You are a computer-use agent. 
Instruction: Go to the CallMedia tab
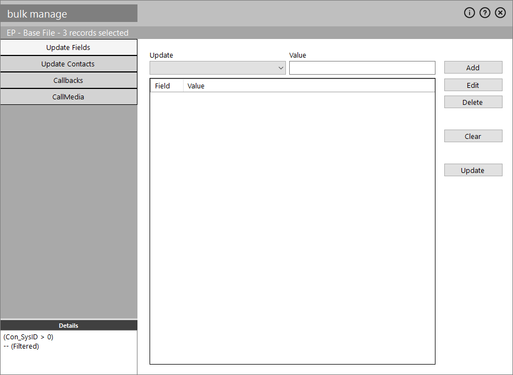click(x=68, y=97)
